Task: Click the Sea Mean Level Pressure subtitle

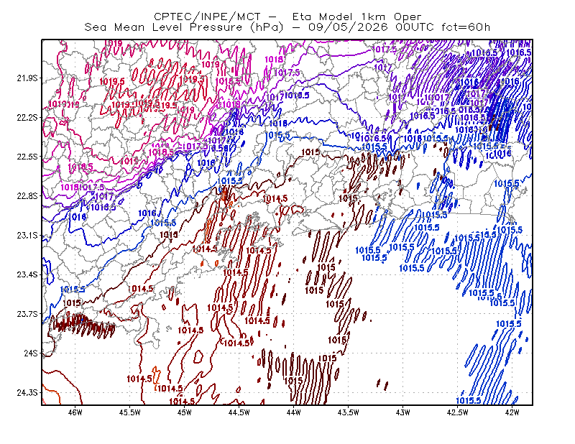Action: (x=287, y=27)
